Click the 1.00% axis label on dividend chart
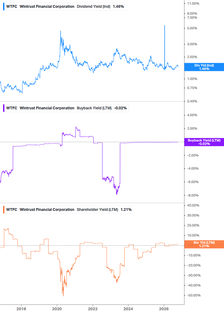224x314 pixels. 192,79
